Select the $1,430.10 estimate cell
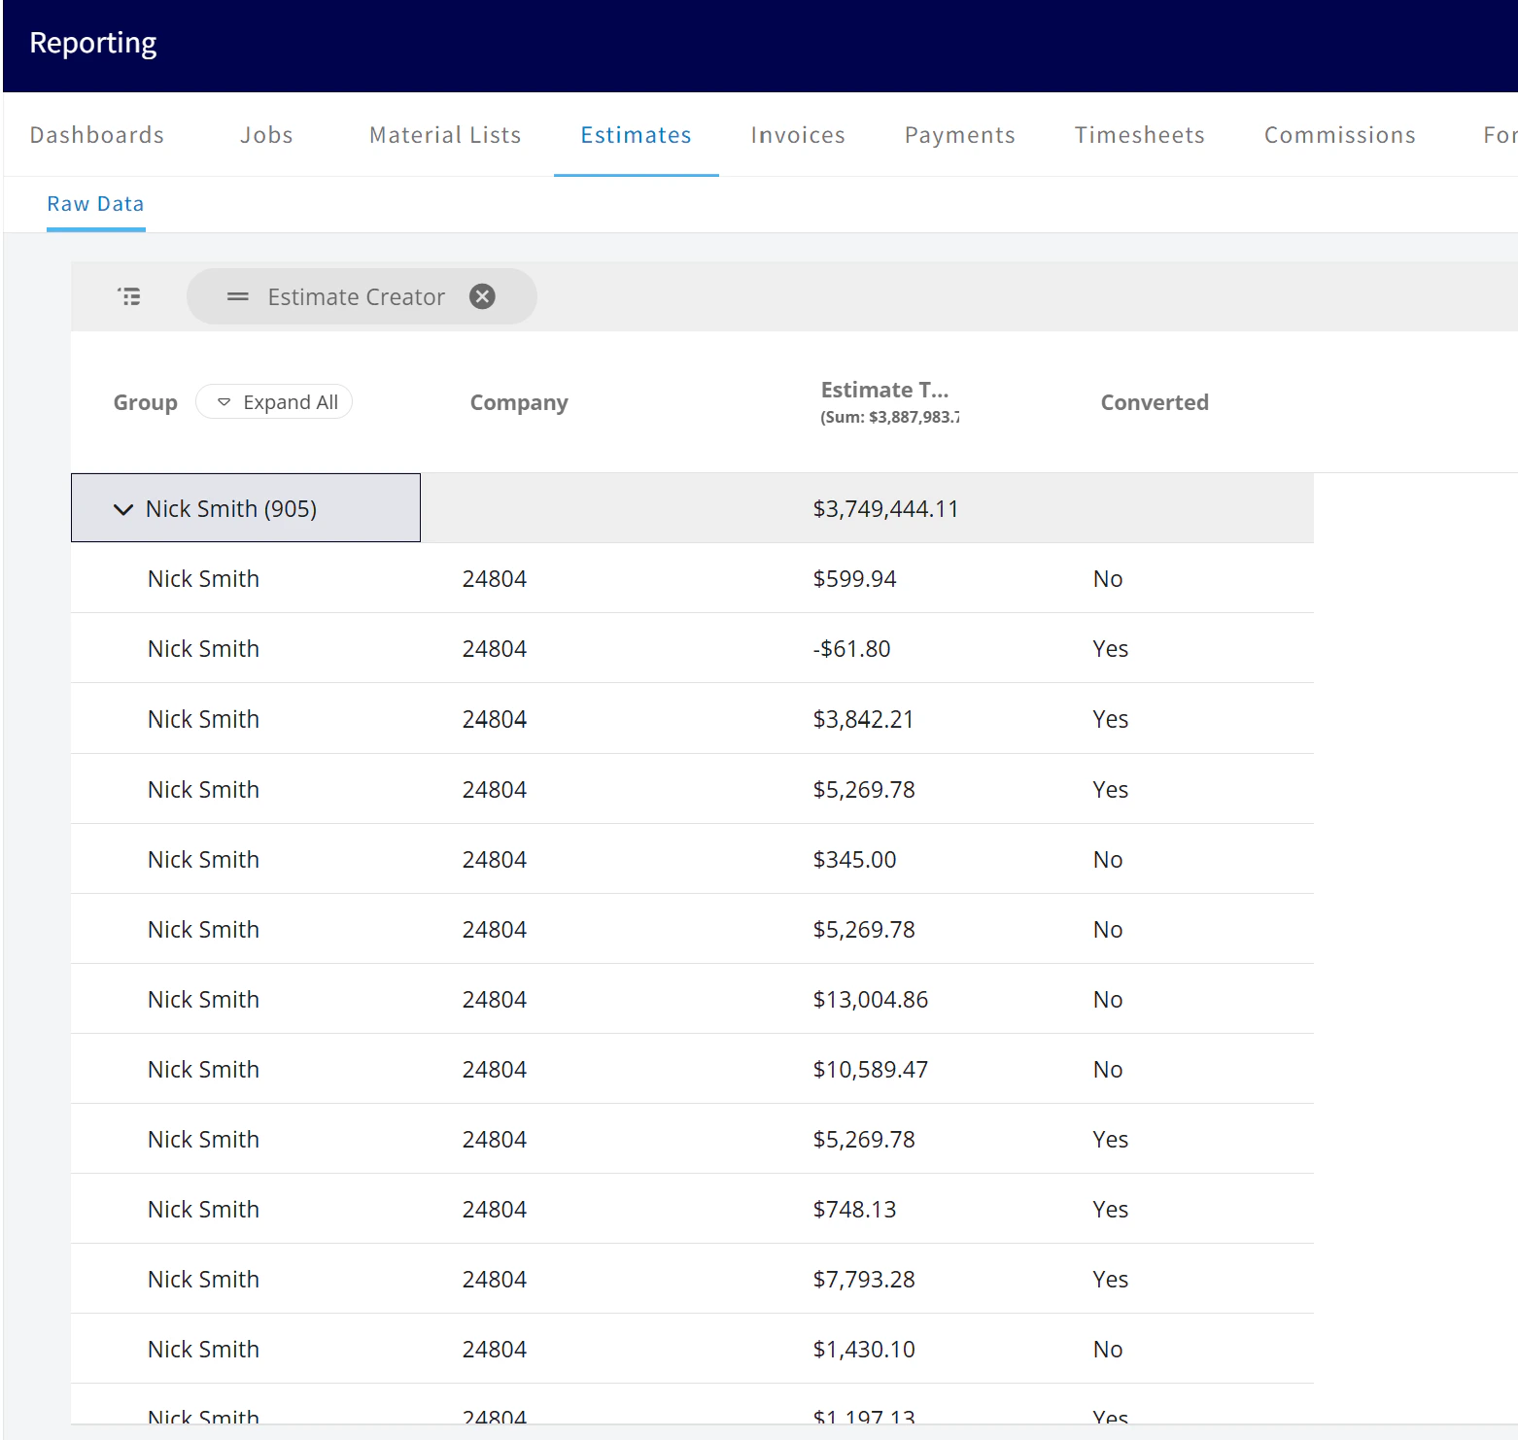 (x=864, y=1350)
